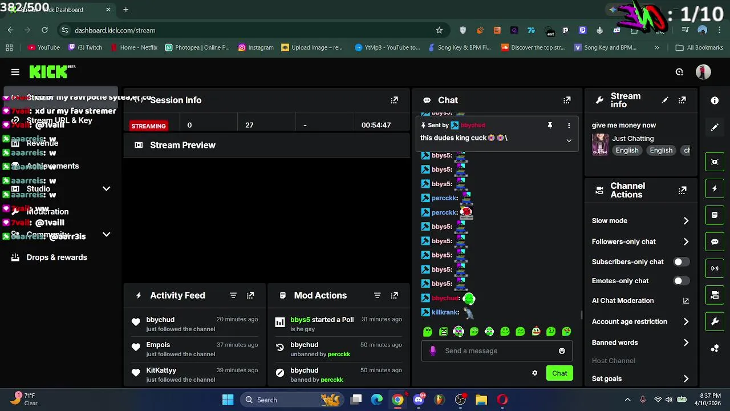
Task: Click the pin icon on pinned message
Action: [x=550, y=125]
